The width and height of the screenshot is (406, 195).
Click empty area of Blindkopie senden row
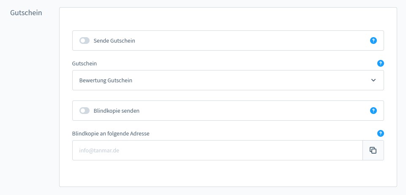pyautogui.click(x=253, y=111)
